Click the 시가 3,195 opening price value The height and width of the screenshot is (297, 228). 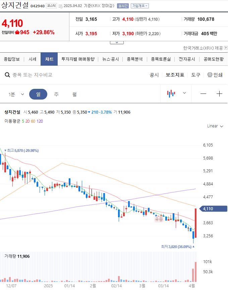coord(91,34)
